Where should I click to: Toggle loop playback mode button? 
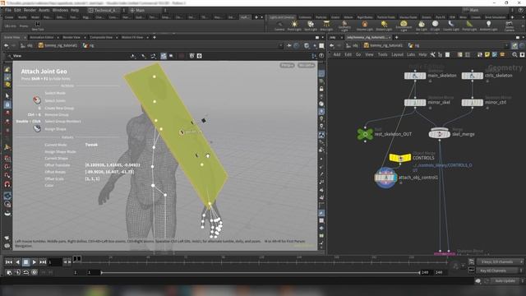point(25,272)
